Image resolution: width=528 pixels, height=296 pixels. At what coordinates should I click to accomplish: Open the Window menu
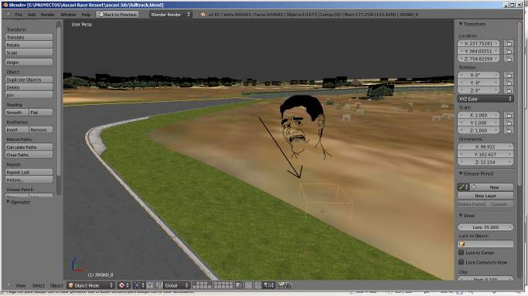[68, 15]
